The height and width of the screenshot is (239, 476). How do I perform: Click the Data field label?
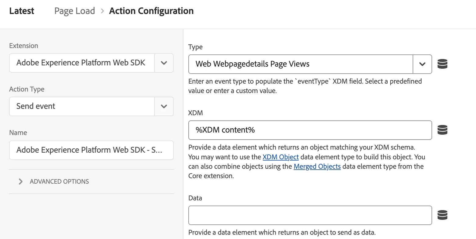pyautogui.click(x=195, y=198)
